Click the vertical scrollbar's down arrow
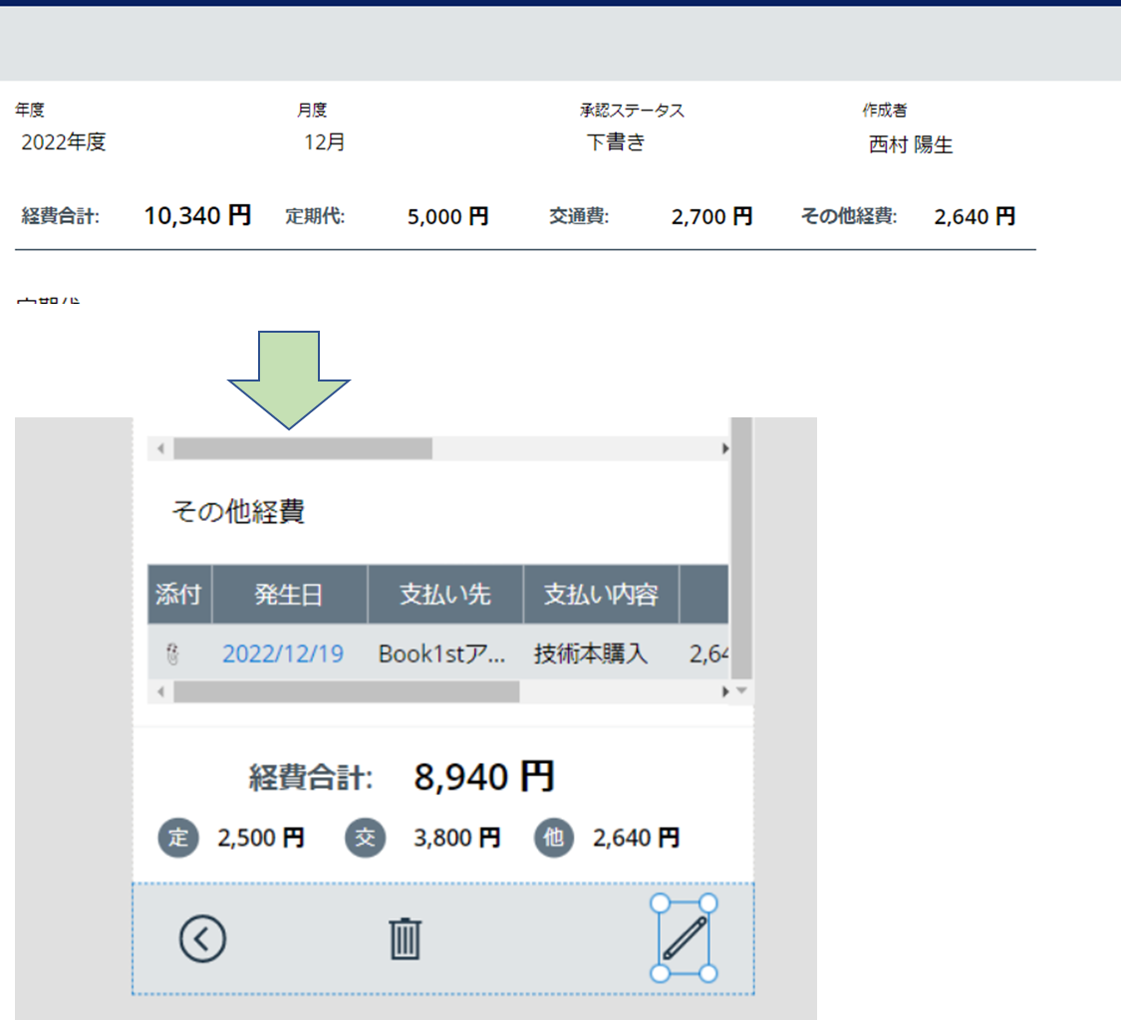This screenshot has width=1121, height=1020. [x=742, y=690]
